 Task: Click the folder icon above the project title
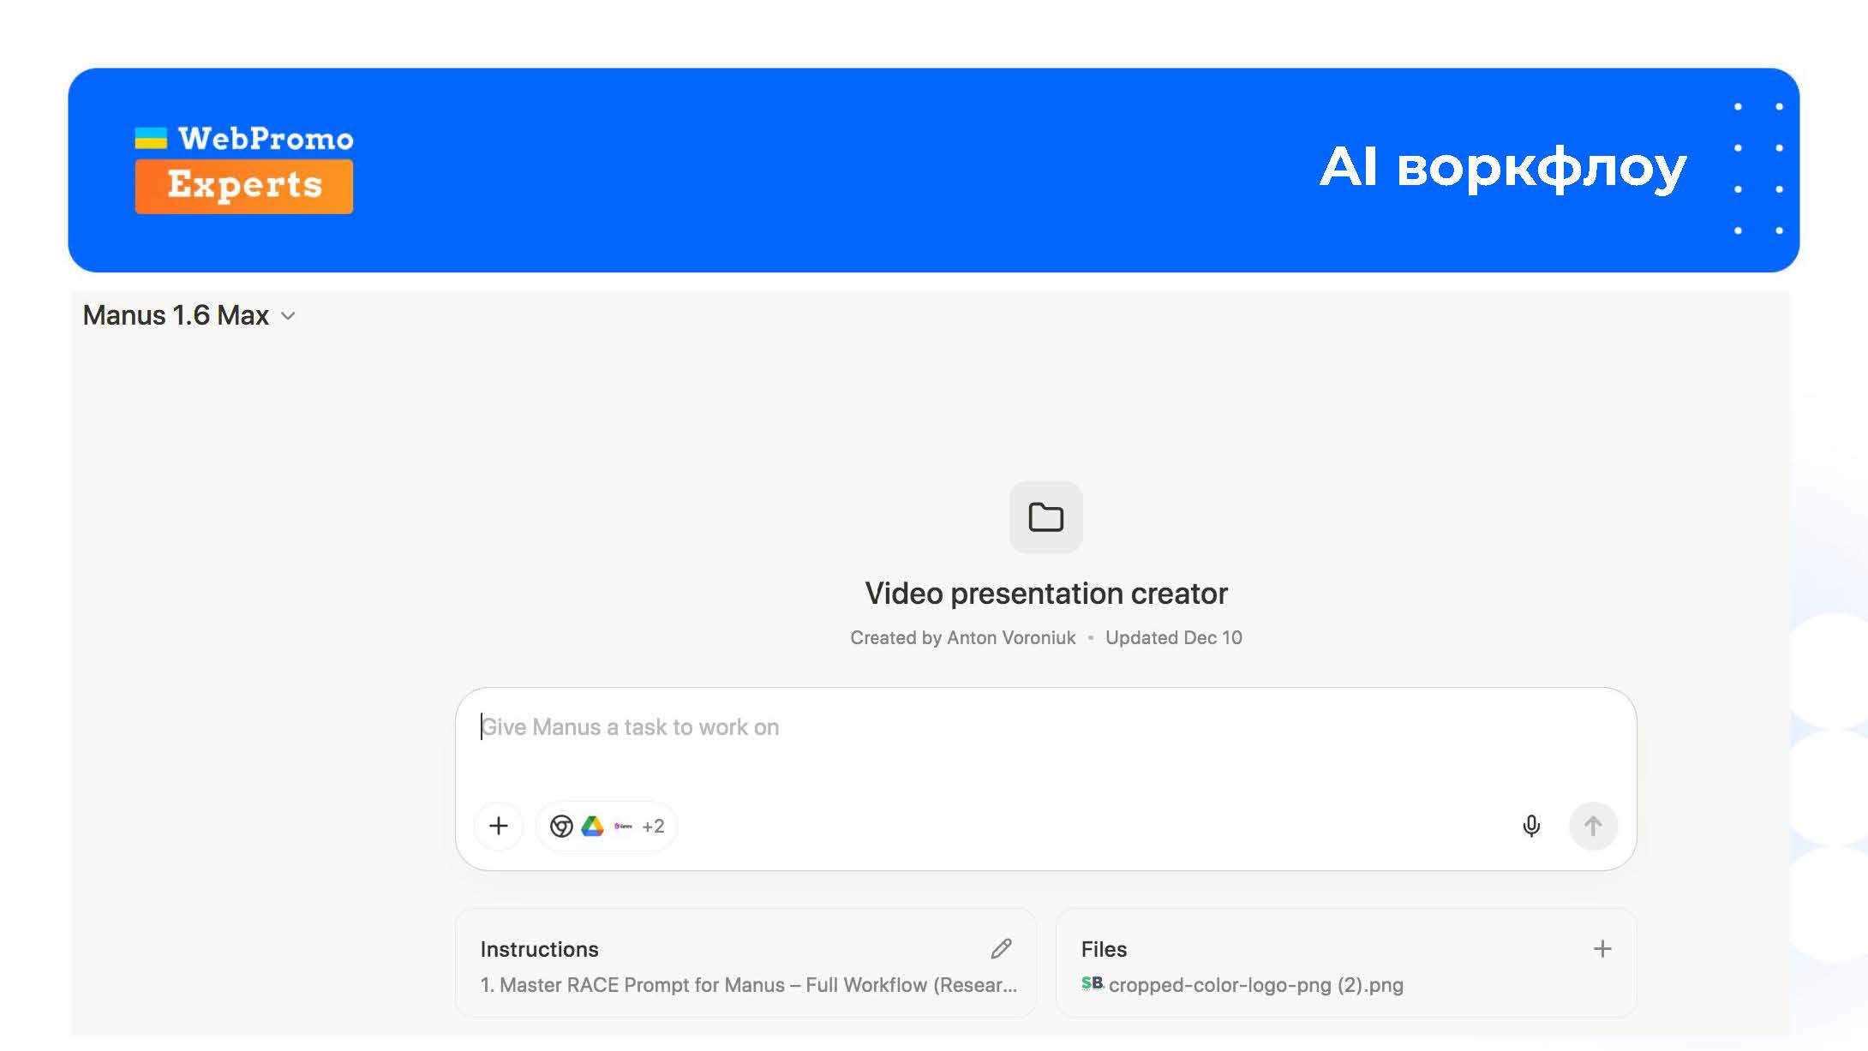tap(1045, 517)
